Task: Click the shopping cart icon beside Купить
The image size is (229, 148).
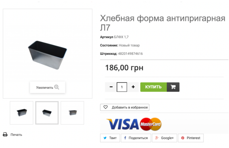Action: 173,87
